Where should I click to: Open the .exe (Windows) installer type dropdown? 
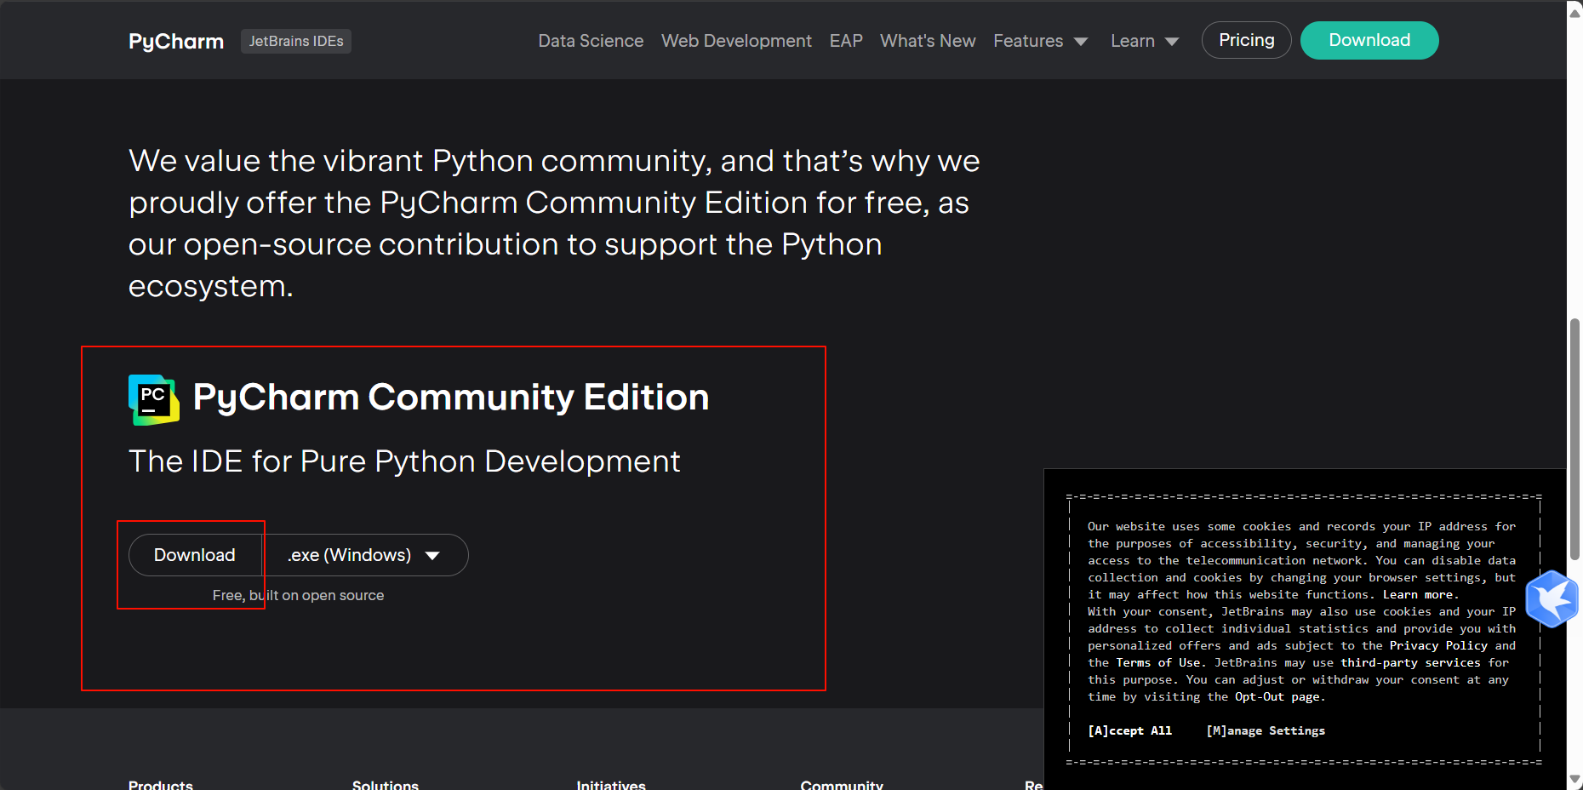(x=365, y=555)
